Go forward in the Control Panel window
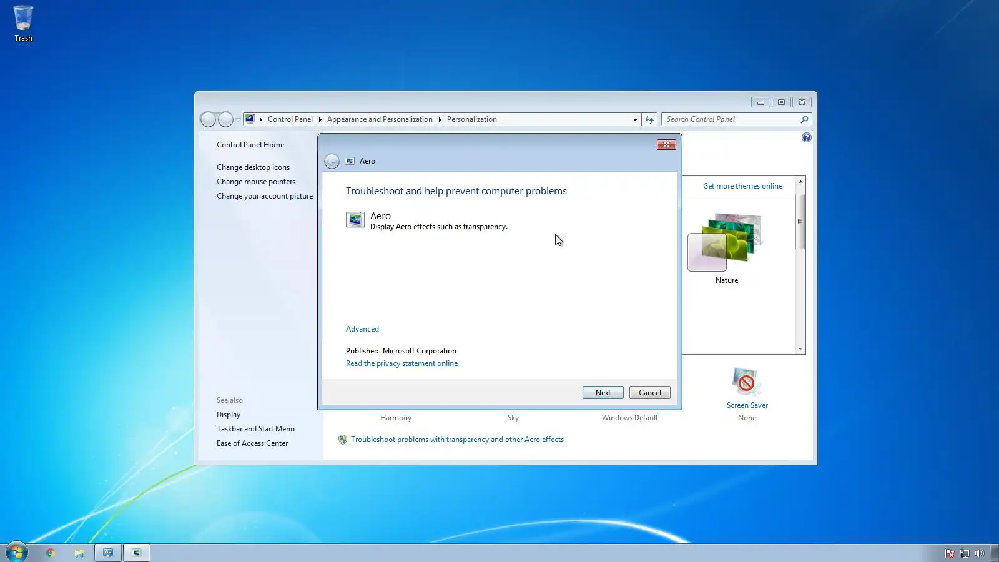Screen dimensions: 999x562 [225, 119]
